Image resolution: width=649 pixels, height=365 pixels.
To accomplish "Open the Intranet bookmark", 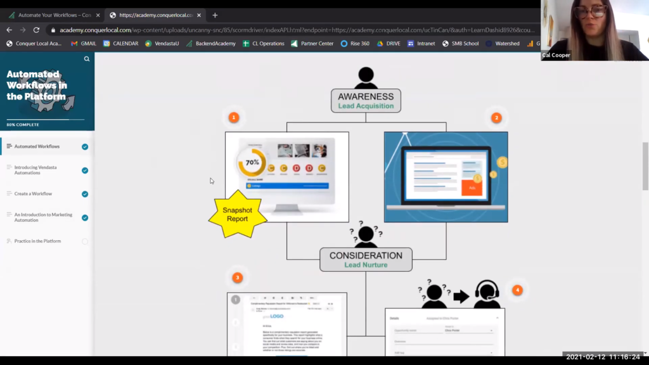I will (x=421, y=44).
